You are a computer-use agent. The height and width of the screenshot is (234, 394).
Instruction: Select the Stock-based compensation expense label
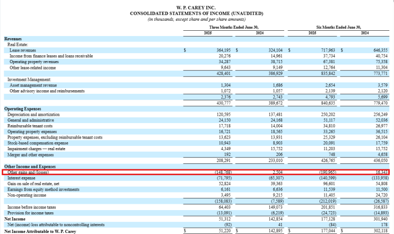click(x=38, y=143)
